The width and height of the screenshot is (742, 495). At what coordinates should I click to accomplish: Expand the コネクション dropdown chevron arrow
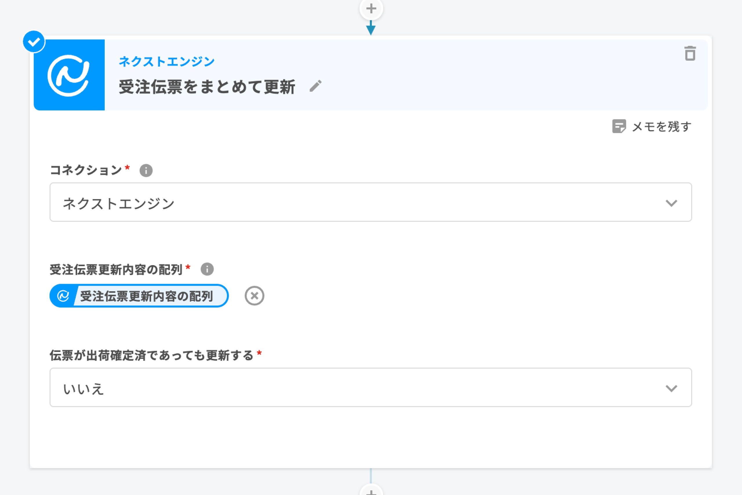(671, 203)
